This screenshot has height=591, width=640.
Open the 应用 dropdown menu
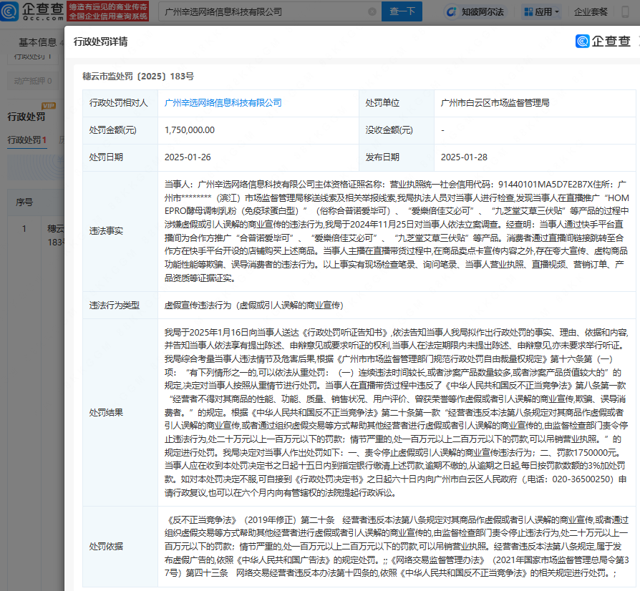tap(542, 12)
